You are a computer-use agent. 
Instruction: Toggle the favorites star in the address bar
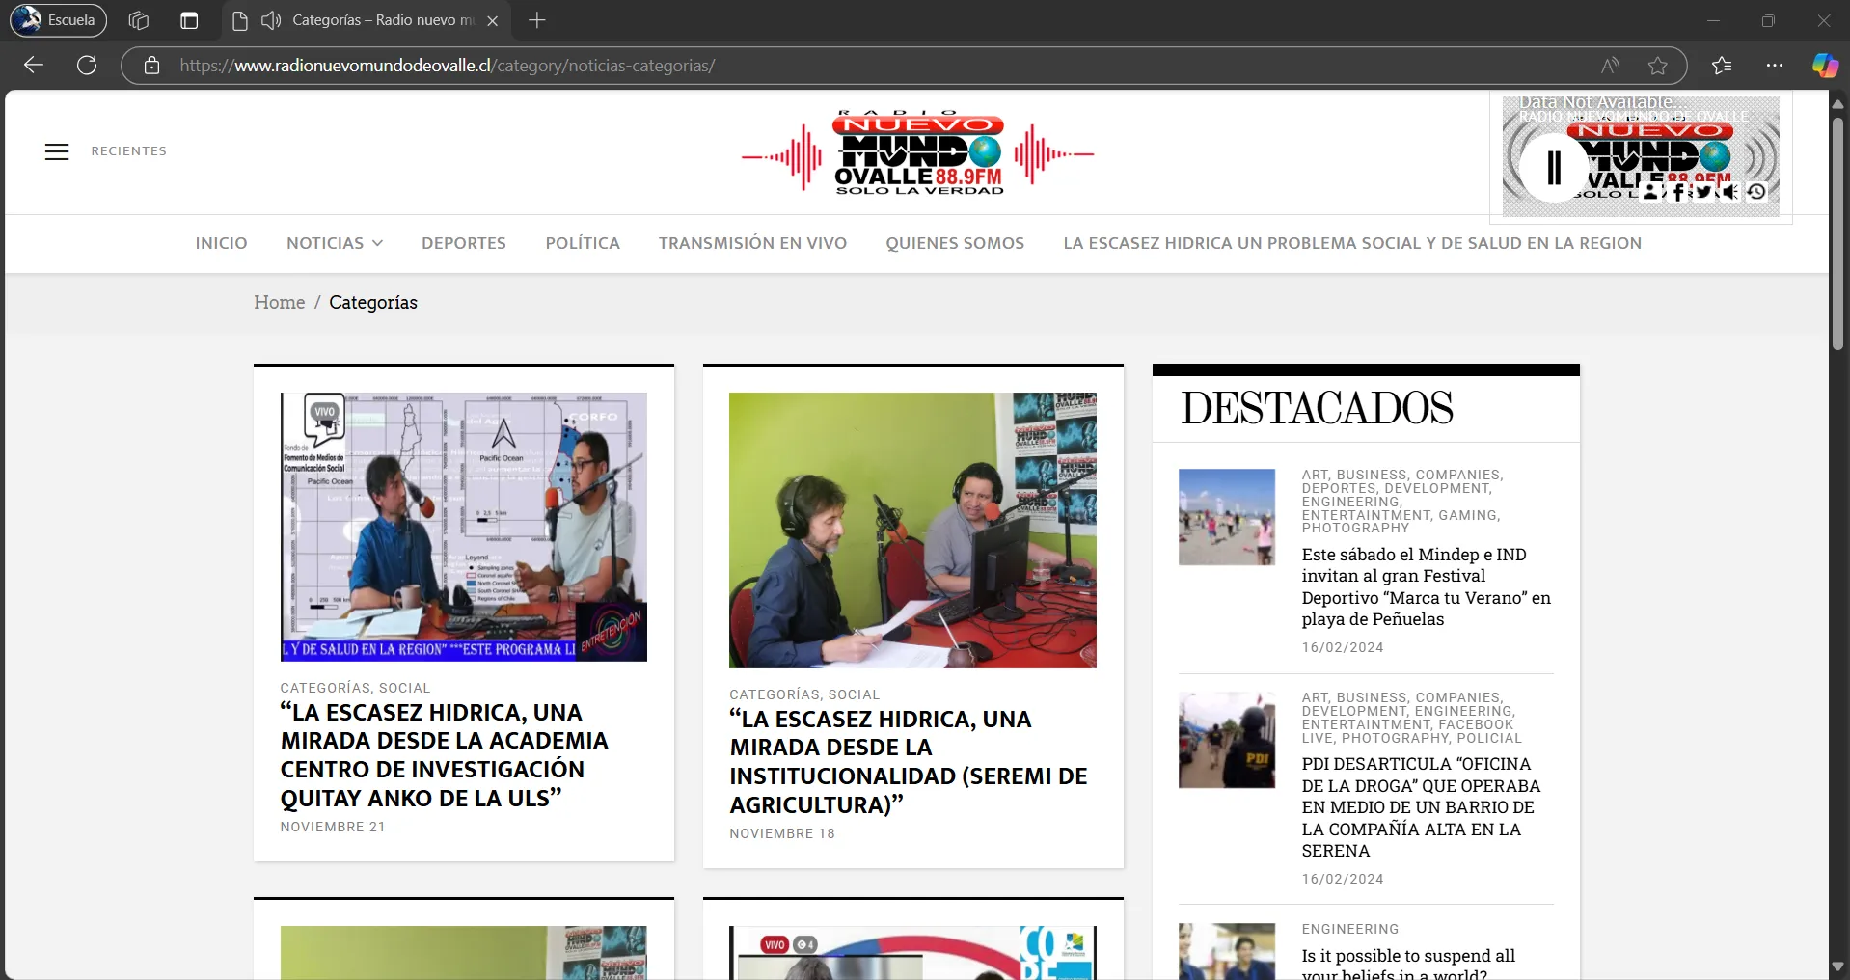1658,65
